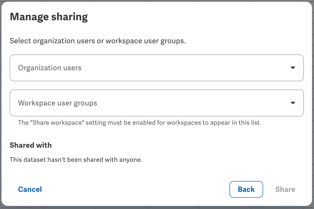Click the dataset sharing status message
This screenshot has width=314, height=209.
click(75, 160)
